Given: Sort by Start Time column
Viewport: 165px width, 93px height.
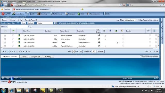Looking at the screenshot, I should tap(27, 31).
